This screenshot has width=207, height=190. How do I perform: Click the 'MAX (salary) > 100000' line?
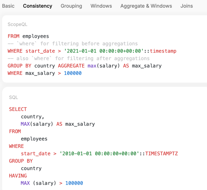tap(52, 183)
